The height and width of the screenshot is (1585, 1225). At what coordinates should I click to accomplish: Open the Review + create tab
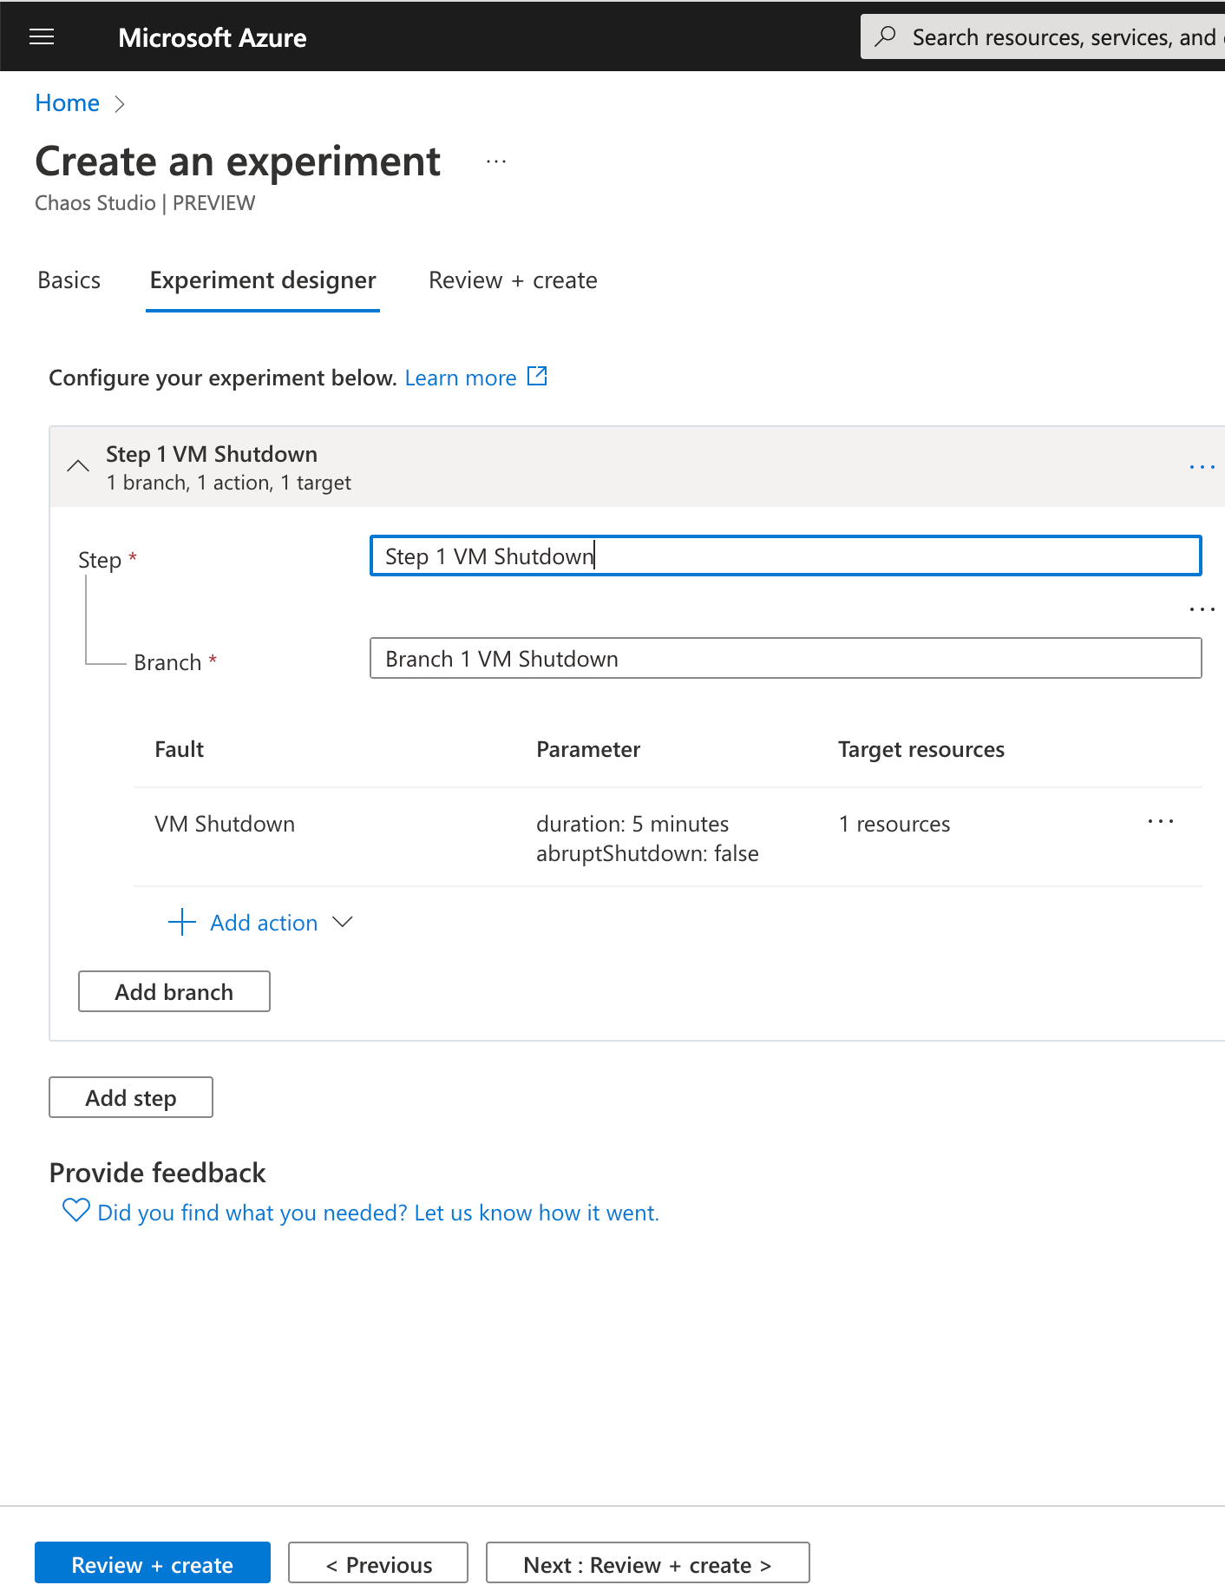[513, 280]
